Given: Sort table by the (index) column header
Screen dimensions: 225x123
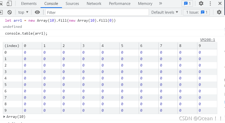Looking at the screenshot, I should (12, 46).
